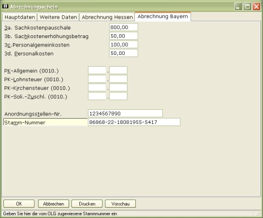Focus the 3d. Personalkosten input field

point(124,53)
